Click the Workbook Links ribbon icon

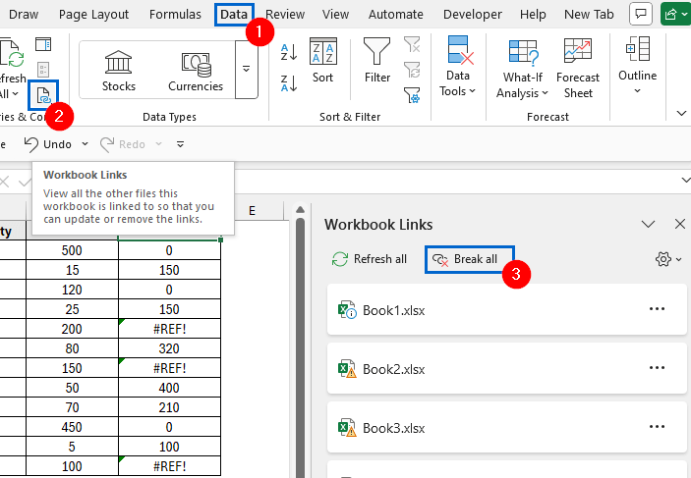click(x=43, y=96)
